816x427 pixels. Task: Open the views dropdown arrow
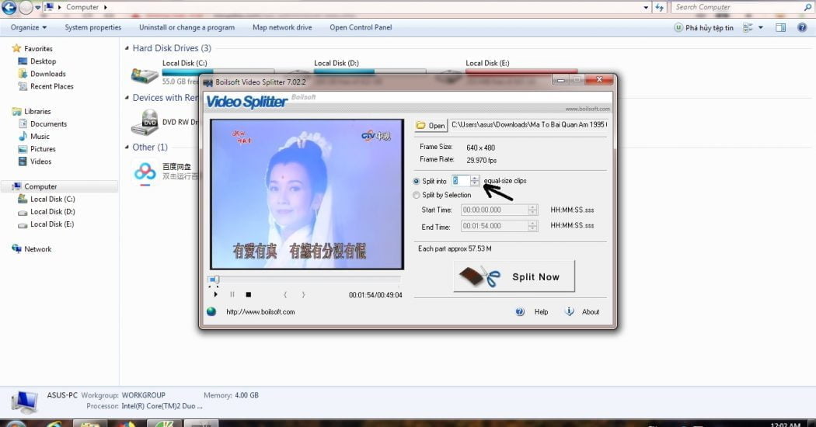[x=761, y=28]
